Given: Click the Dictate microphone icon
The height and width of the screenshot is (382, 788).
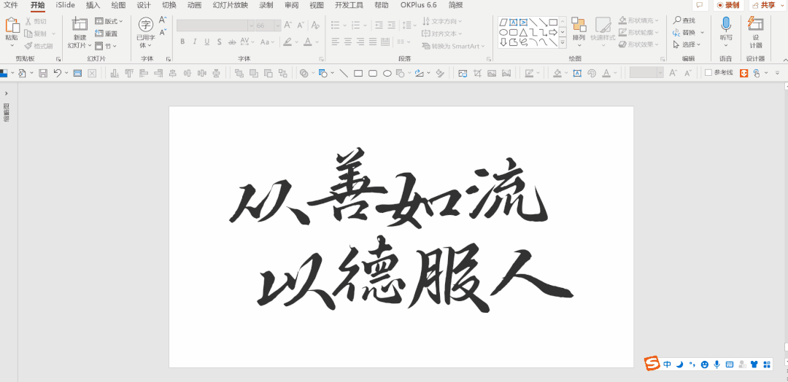Looking at the screenshot, I should [x=726, y=24].
